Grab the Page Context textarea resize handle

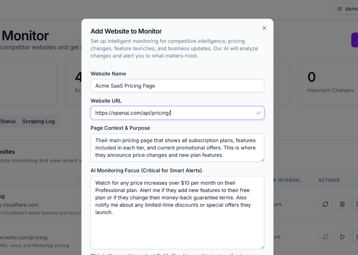262,160
